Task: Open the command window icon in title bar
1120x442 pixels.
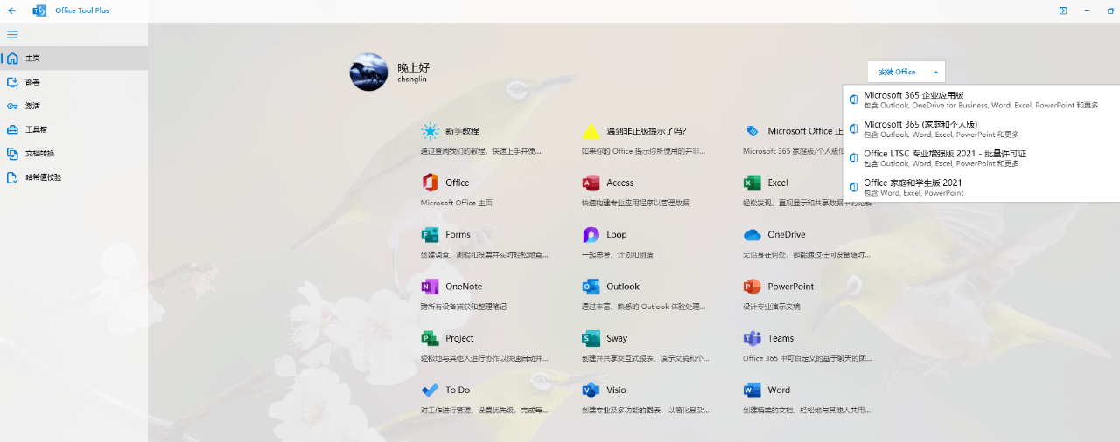Action: click(1062, 10)
